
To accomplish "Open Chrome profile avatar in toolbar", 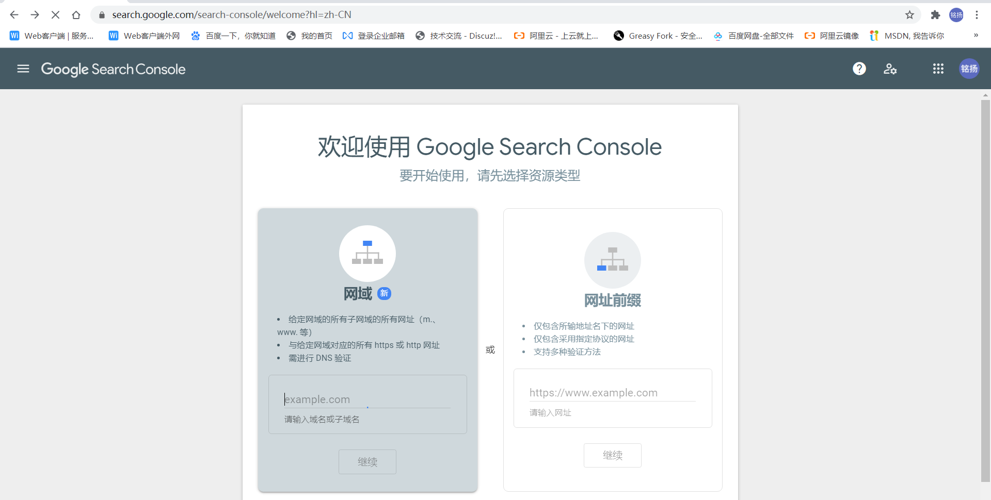I will (x=956, y=15).
